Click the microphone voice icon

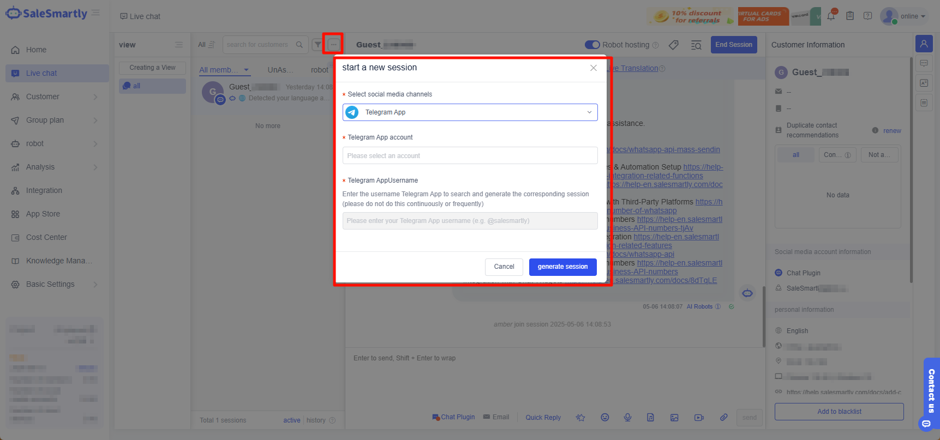(628, 417)
